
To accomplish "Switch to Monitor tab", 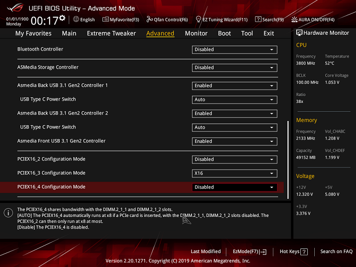I will (196, 33).
